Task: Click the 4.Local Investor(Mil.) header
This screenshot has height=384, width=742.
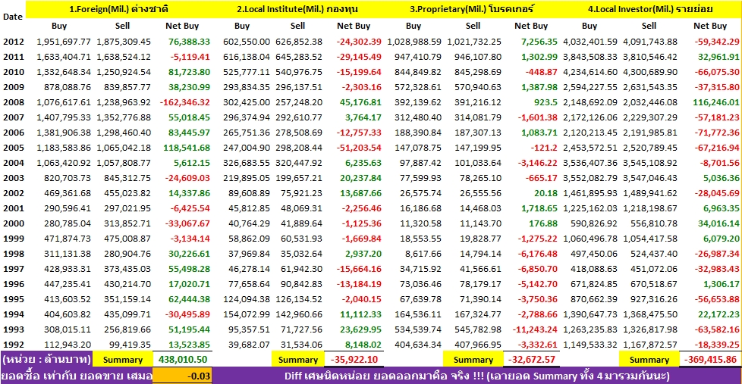Action: pos(650,9)
